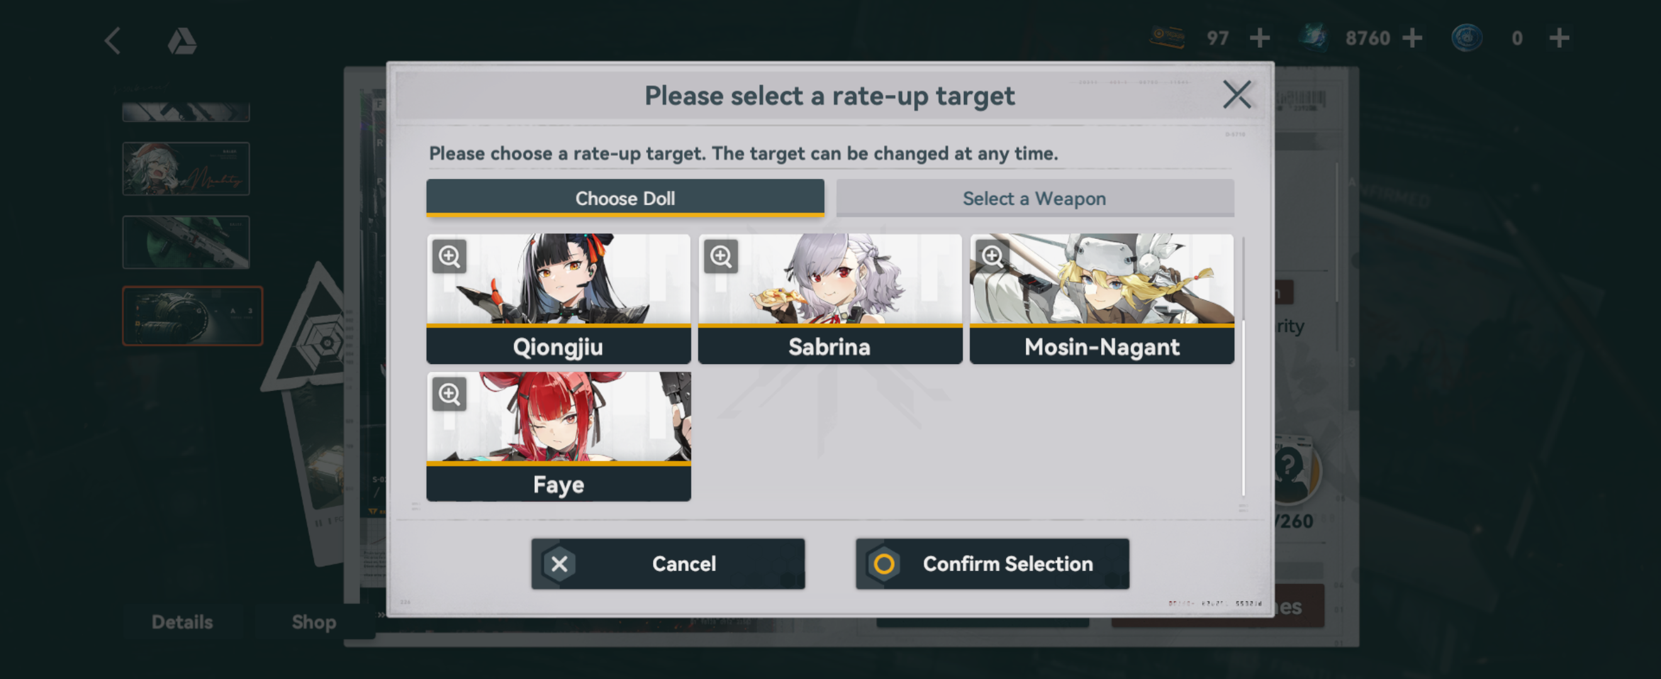View Mosin-Nagant details via magnifier icon
The height and width of the screenshot is (679, 1661).
coord(992,257)
